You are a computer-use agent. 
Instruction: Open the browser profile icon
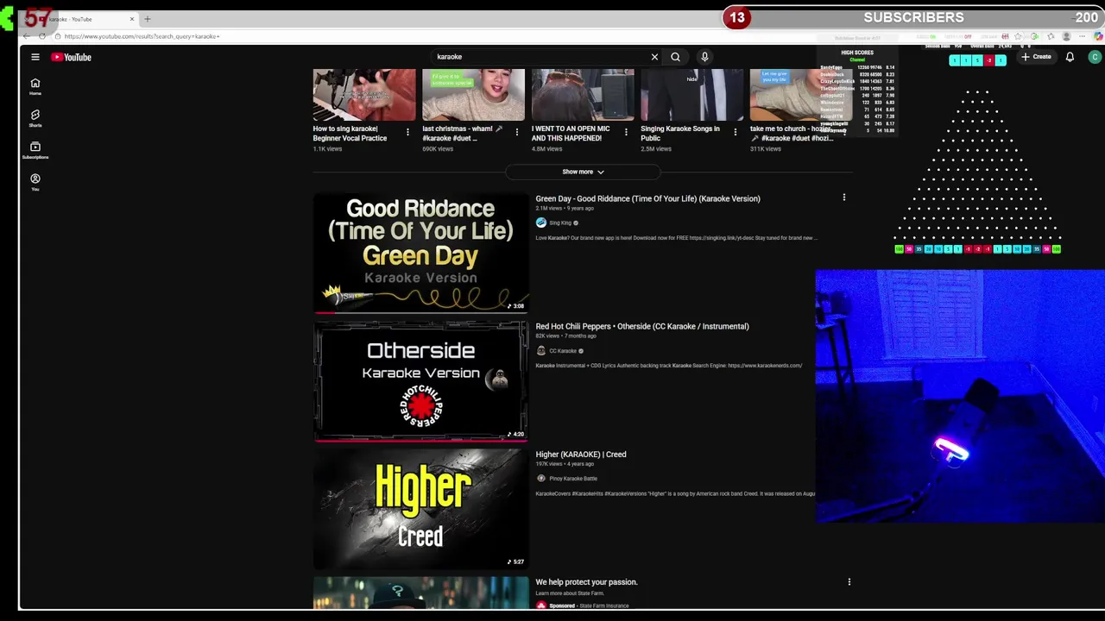(1067, 36)
